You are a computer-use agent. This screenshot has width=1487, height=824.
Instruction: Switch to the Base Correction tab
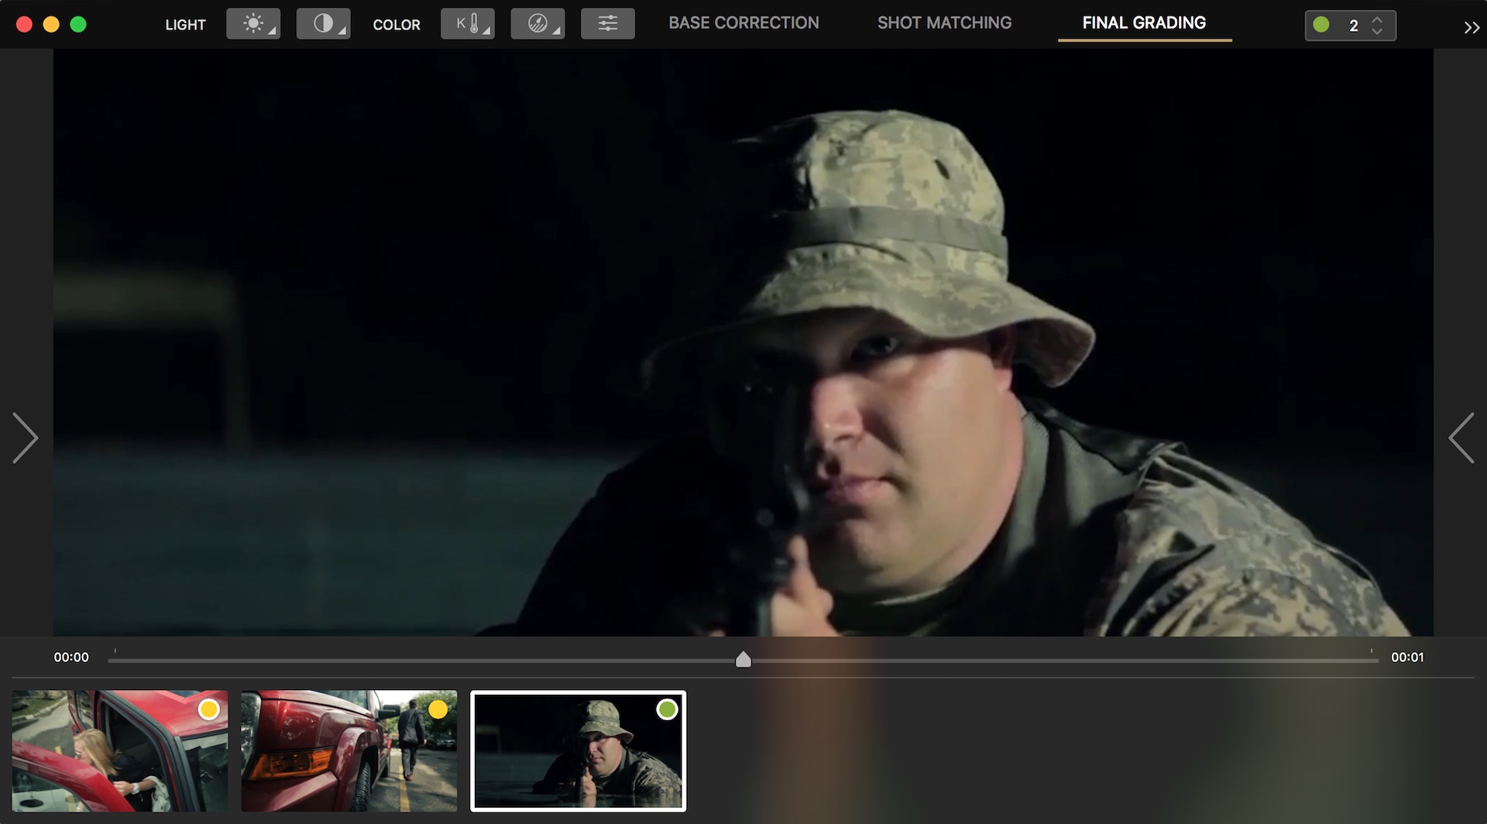(743, 23)
